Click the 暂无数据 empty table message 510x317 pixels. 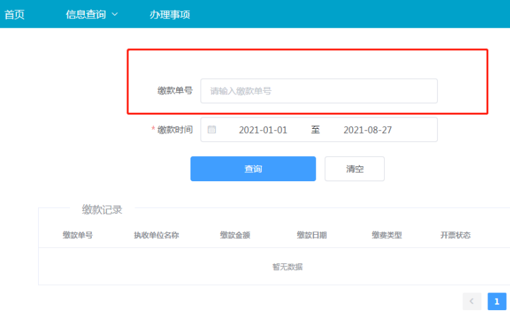tap(287, 267)
